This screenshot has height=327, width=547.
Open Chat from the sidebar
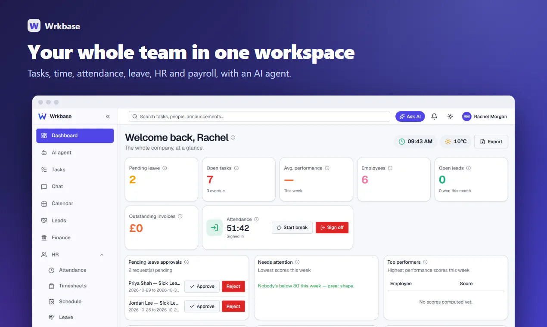point(75,186)
